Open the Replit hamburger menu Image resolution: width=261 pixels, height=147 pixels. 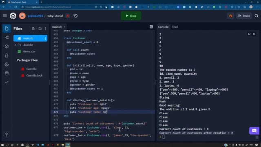pos(5,16)
